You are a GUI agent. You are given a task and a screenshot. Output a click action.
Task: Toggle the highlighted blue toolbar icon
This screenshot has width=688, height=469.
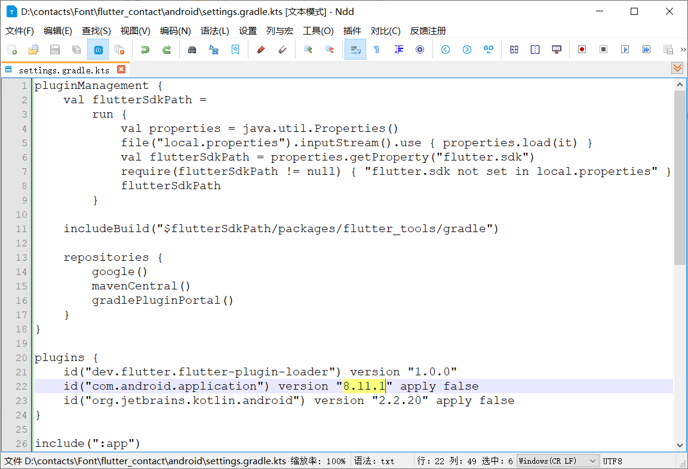click(x=98, y=50)
